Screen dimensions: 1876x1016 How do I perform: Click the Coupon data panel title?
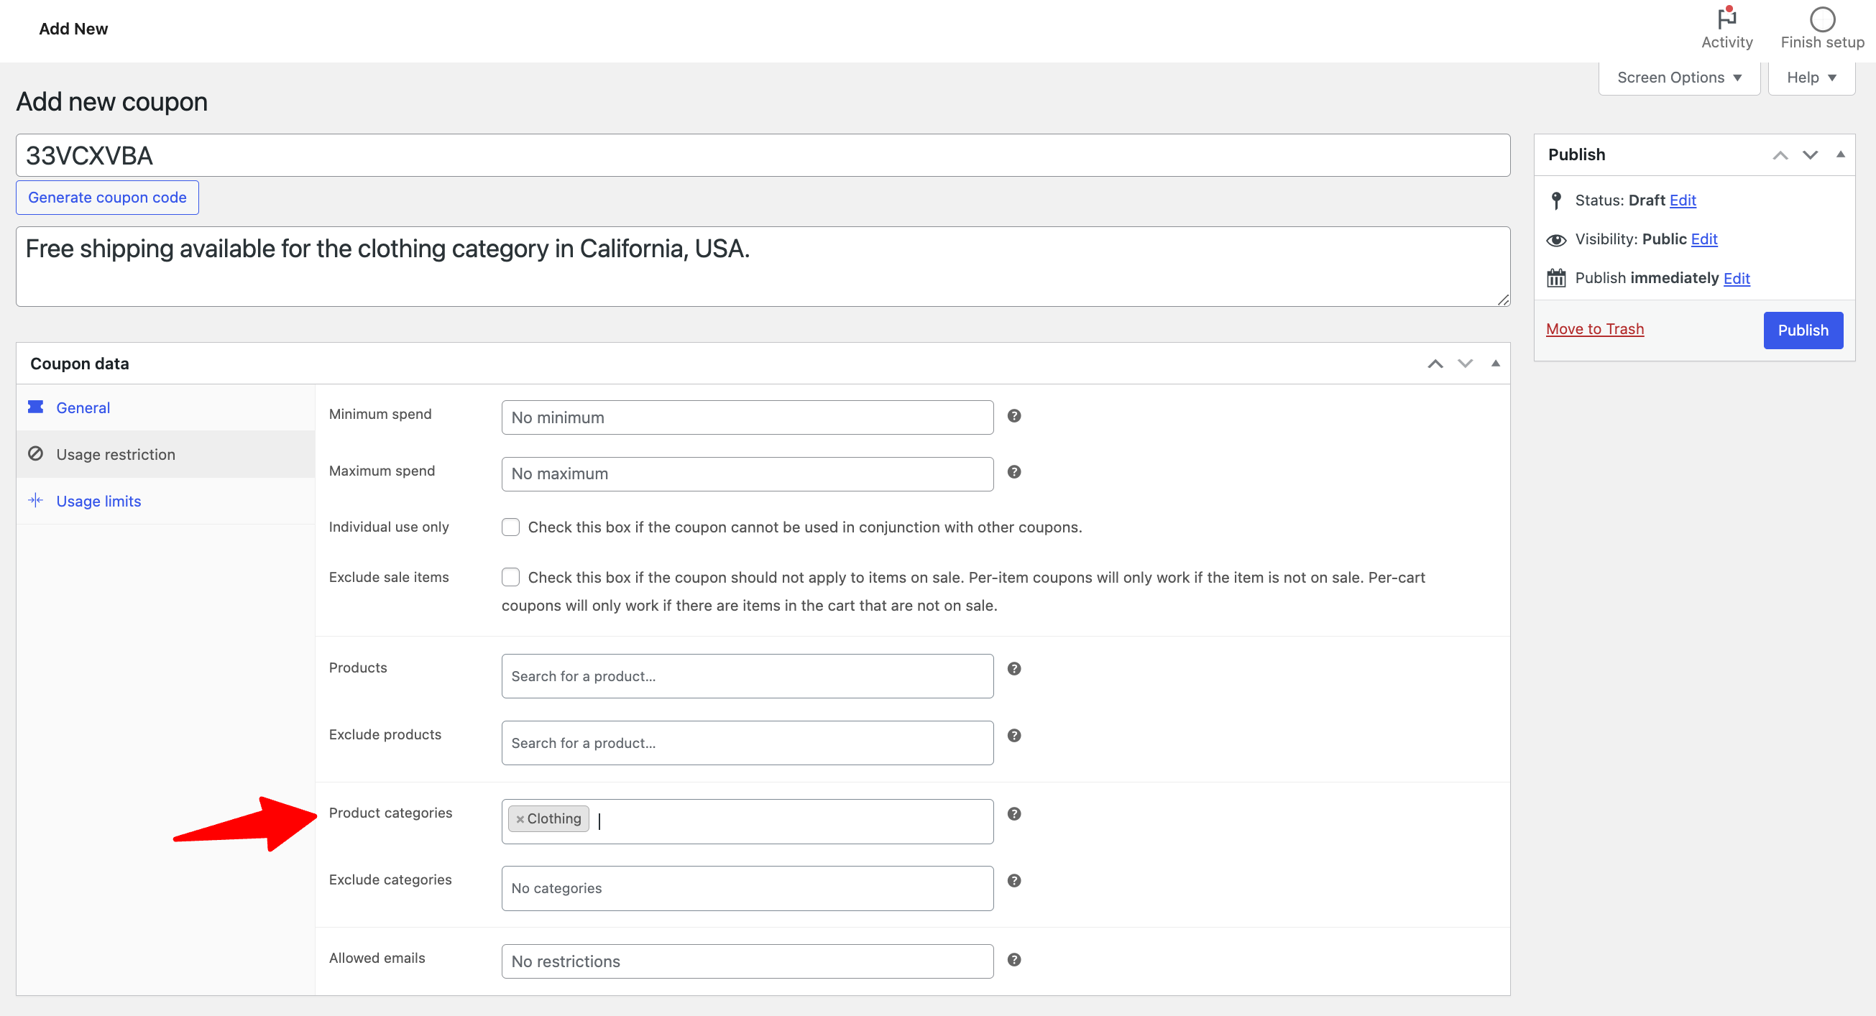pyautogui.click(x=79, y=363)
